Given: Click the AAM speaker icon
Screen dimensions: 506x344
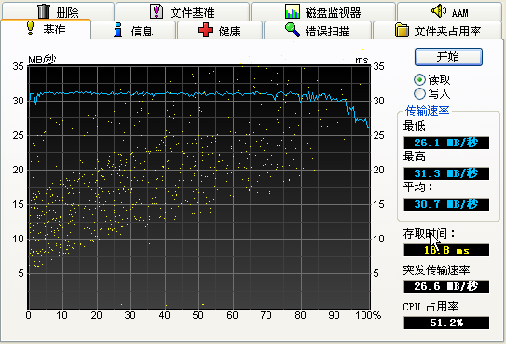Looking at the screenshot, I should [x=439, y=11].
